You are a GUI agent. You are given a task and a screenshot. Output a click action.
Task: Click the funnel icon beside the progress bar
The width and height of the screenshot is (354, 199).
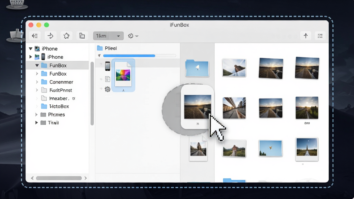click(x=99, y=56)
